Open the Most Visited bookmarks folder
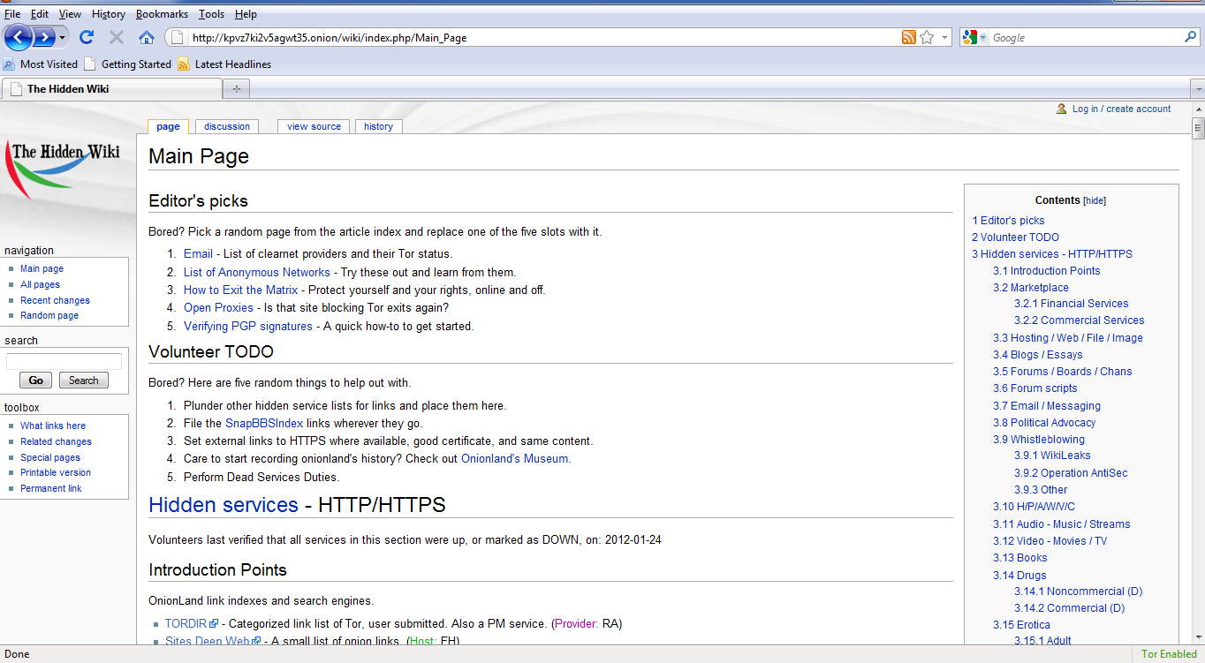The image size is (1205, 663). click(41, 64)
